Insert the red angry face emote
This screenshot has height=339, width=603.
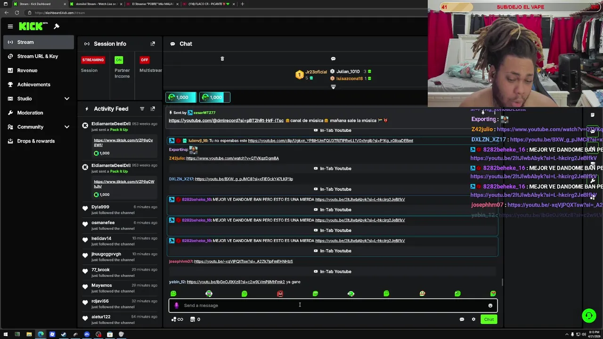tap(280, 294)
